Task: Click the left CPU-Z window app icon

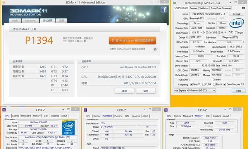Action: pos(4,110)
